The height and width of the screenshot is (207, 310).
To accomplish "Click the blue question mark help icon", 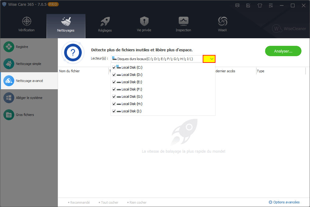I will 73,53.
